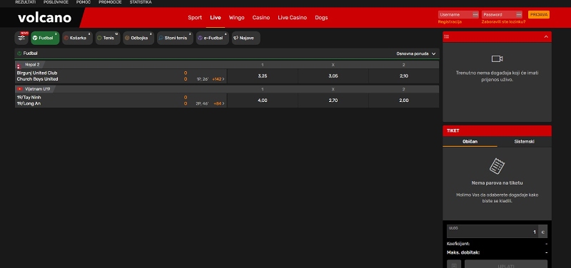This screenshot has height=268, width=571.
Task: Pick odds 3,25 for Birgunj United Club
Action: [x=263, y=76]
